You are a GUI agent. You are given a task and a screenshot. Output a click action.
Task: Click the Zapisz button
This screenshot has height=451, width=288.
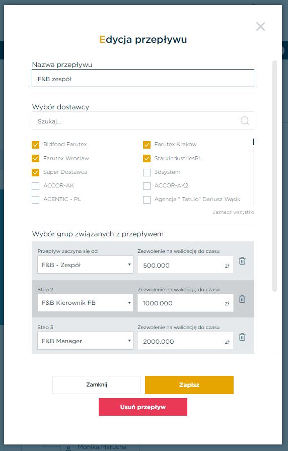189,385
